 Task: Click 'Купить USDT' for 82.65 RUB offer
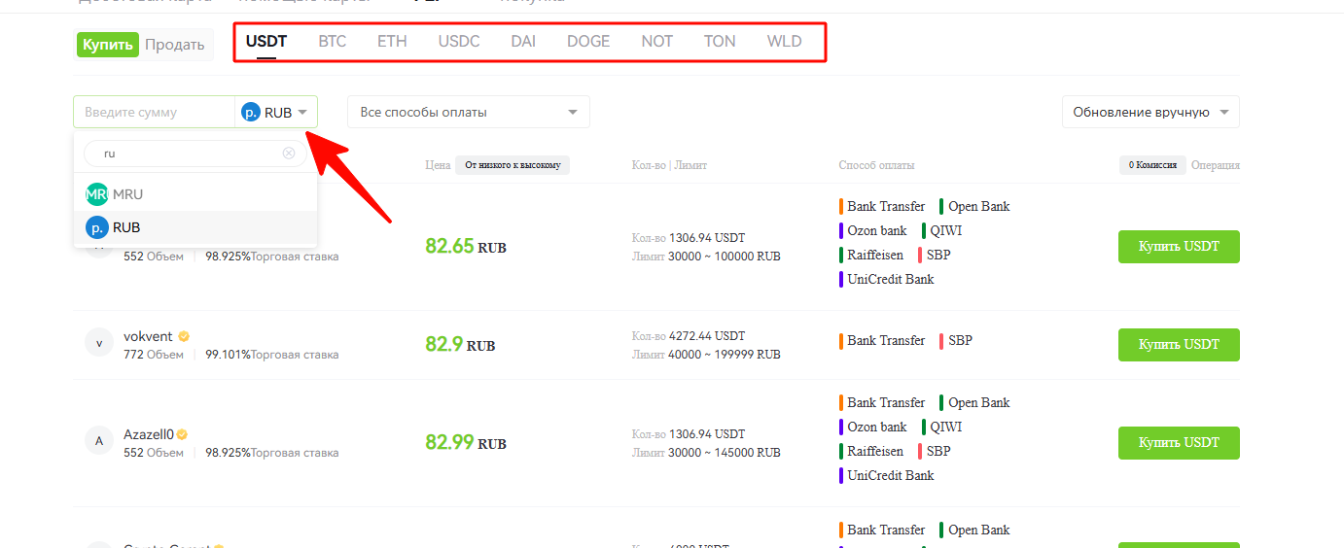point(1179,247)
